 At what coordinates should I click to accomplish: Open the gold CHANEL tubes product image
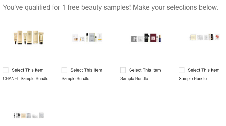(29, 38)
